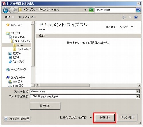Click navigation pane scroll down arrow
Screen dimensions: 143x127
(x=33, y=85)
